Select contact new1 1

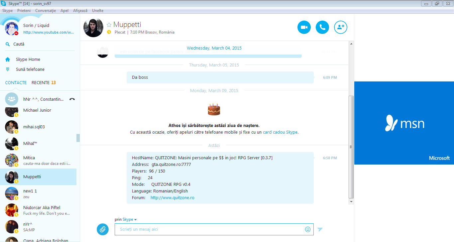point(38,193)
